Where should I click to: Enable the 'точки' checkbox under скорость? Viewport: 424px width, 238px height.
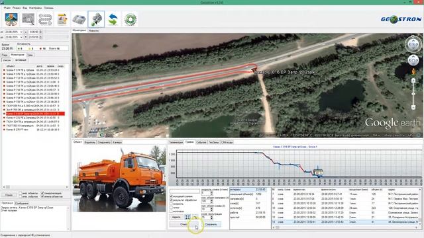[x=171, y=208]
